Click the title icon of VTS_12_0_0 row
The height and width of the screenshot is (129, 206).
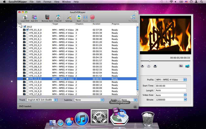coord(24,79)
